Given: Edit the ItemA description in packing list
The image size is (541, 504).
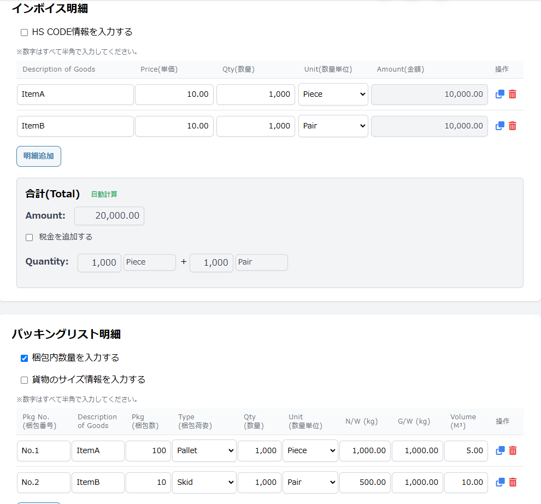Looking at the screenshot, I should click(x=98, y=450).
